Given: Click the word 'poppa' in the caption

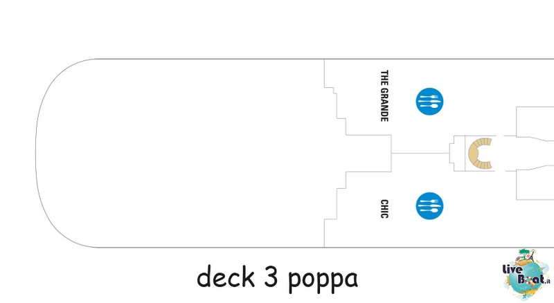Looking at the screenshot, I should [x=323, y=281].
